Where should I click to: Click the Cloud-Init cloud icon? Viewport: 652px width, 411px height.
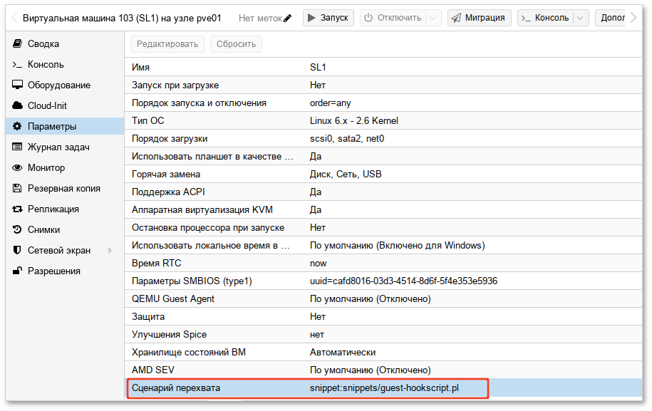(x=18, y=106)
